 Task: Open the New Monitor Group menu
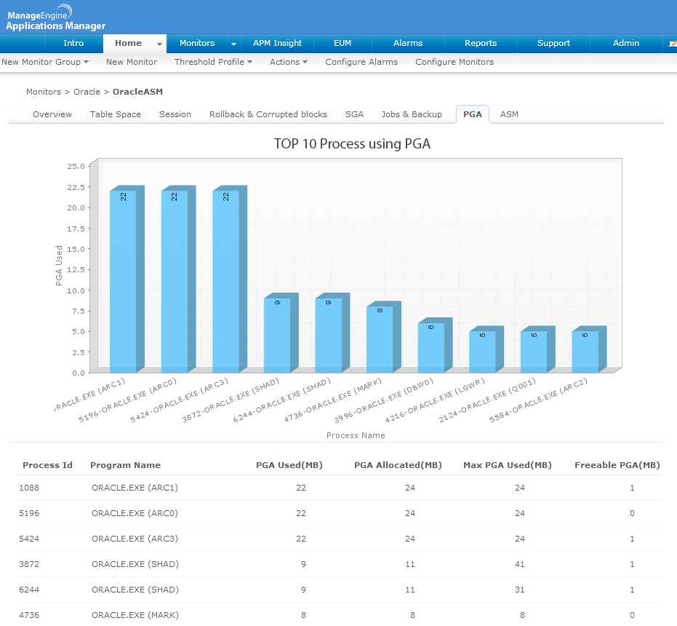pos(45,62)
